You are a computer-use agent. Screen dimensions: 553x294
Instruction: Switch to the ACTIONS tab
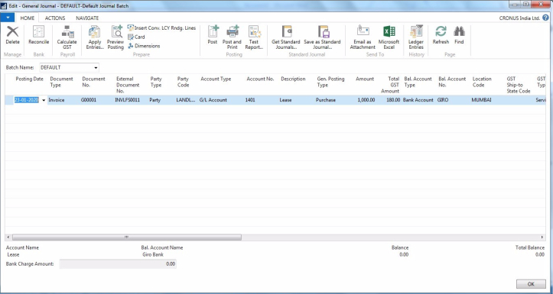pyautogui.click(x=55, y=18)
